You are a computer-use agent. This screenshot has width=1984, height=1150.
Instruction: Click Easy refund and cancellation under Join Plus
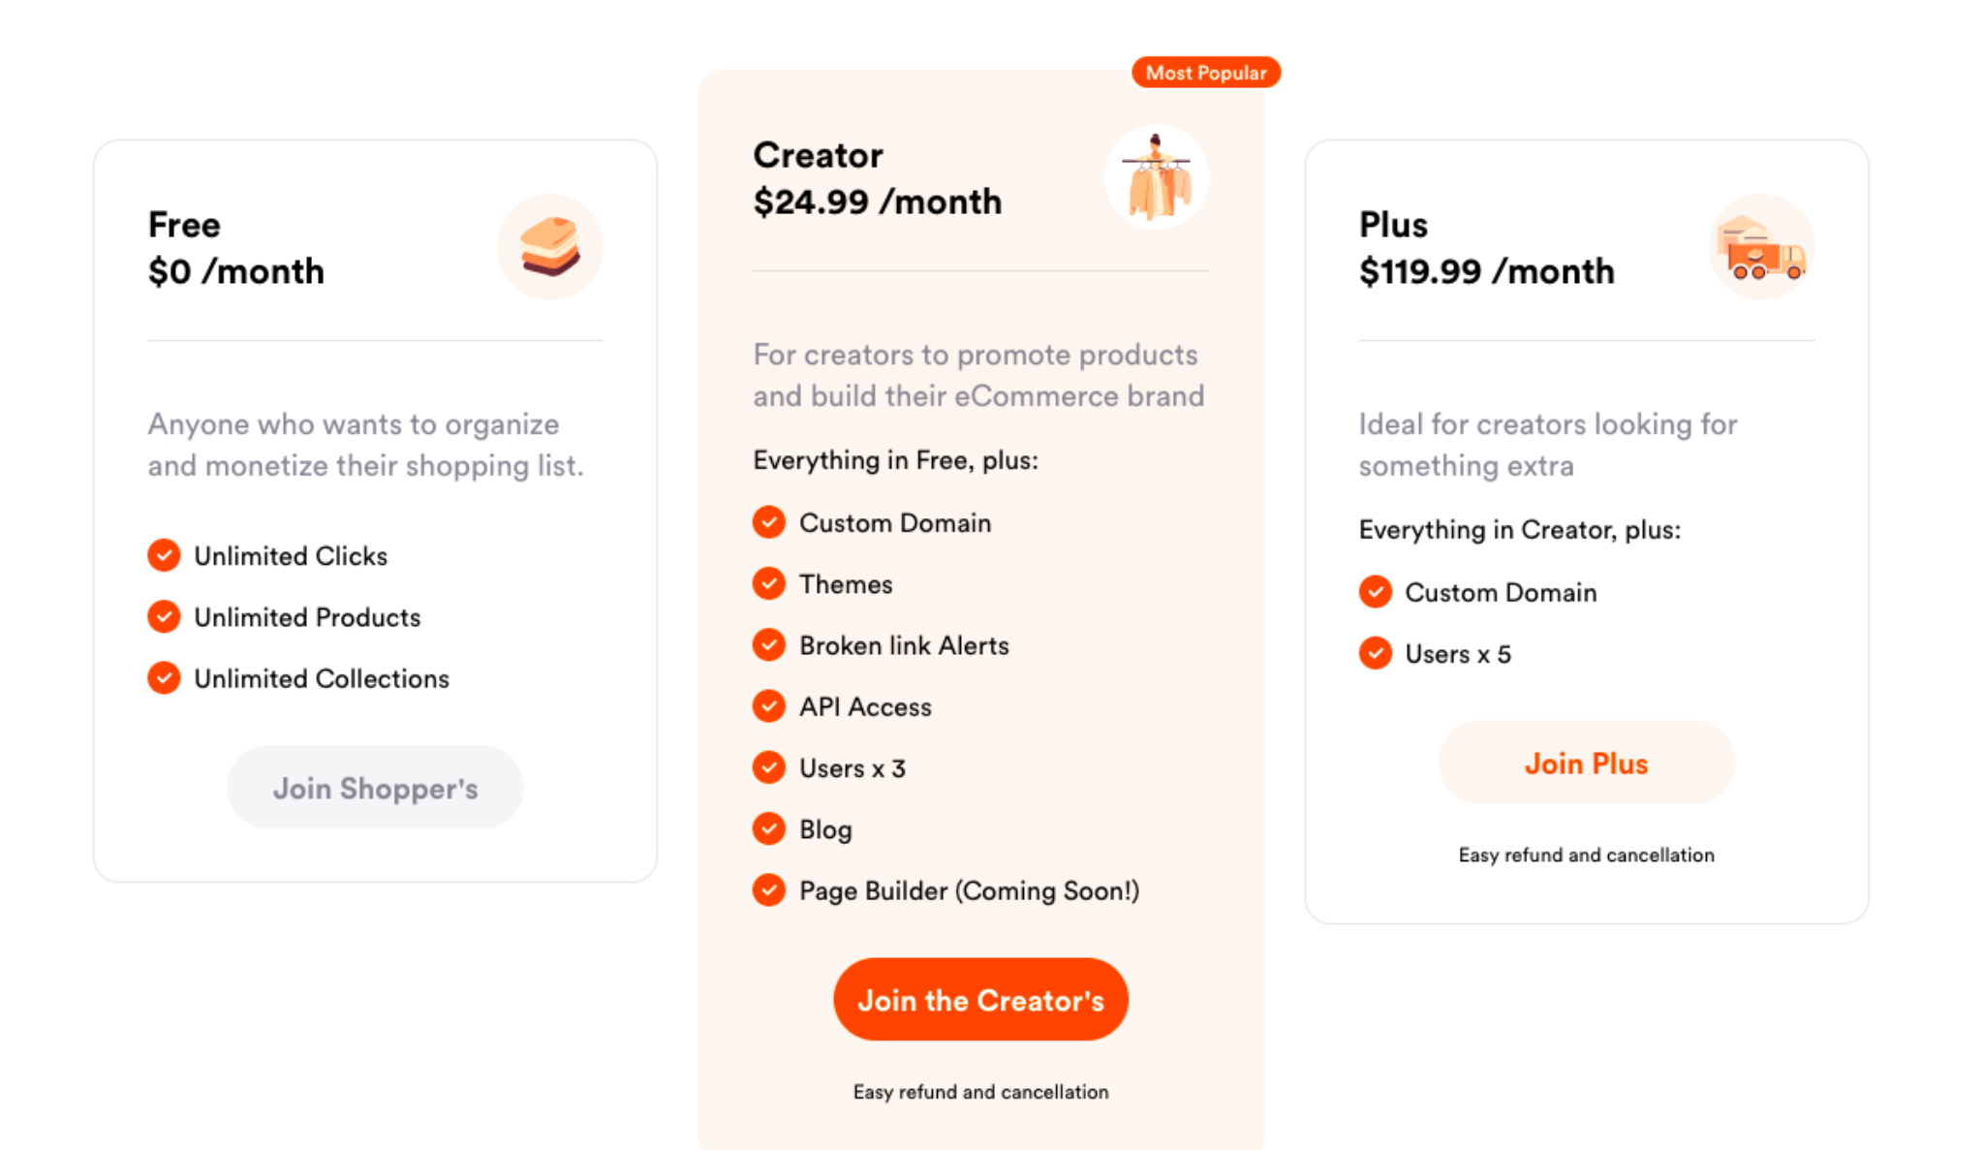click(1587, 855)
